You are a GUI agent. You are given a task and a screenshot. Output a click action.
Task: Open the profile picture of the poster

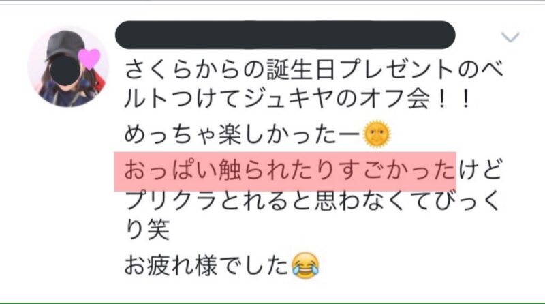pyautogui.click(x=68, y=66)
